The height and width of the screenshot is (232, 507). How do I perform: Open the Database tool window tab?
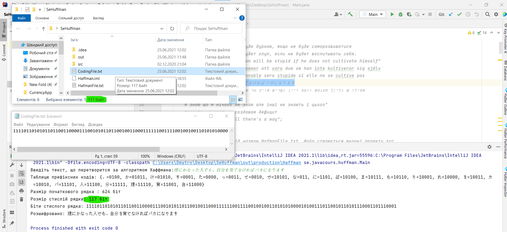coord(505,71)
